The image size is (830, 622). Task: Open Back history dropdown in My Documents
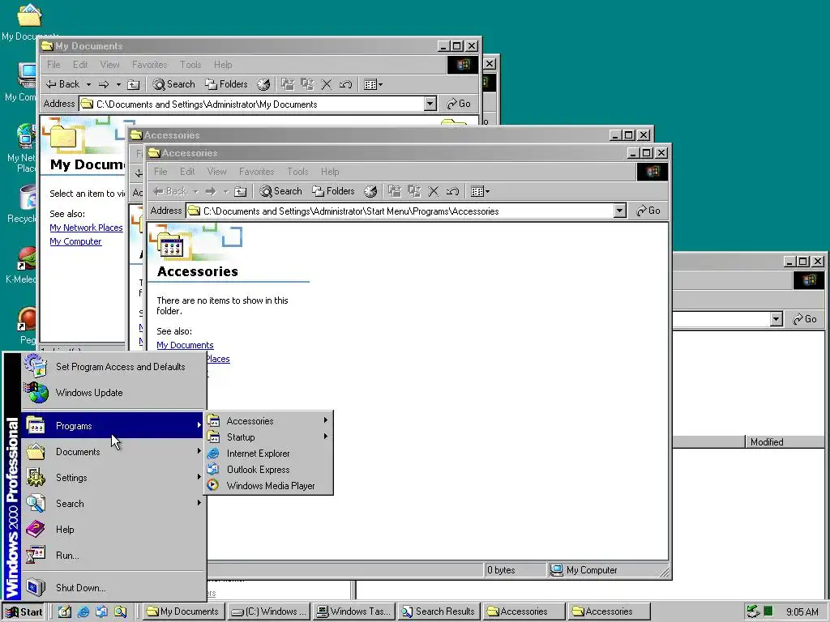tap(88, 84)
